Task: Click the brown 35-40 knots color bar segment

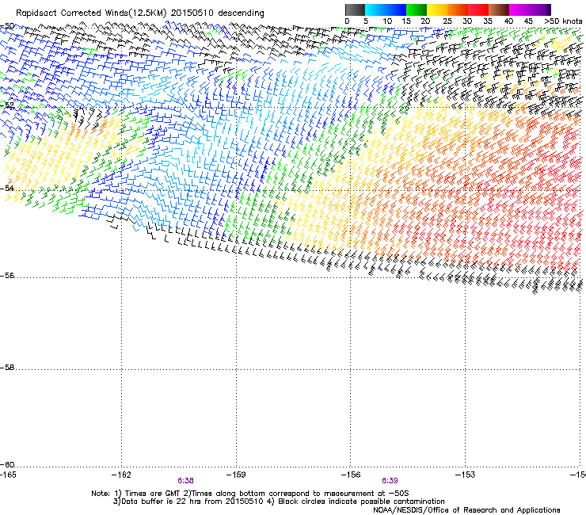Action: click(x=499, y=10)
